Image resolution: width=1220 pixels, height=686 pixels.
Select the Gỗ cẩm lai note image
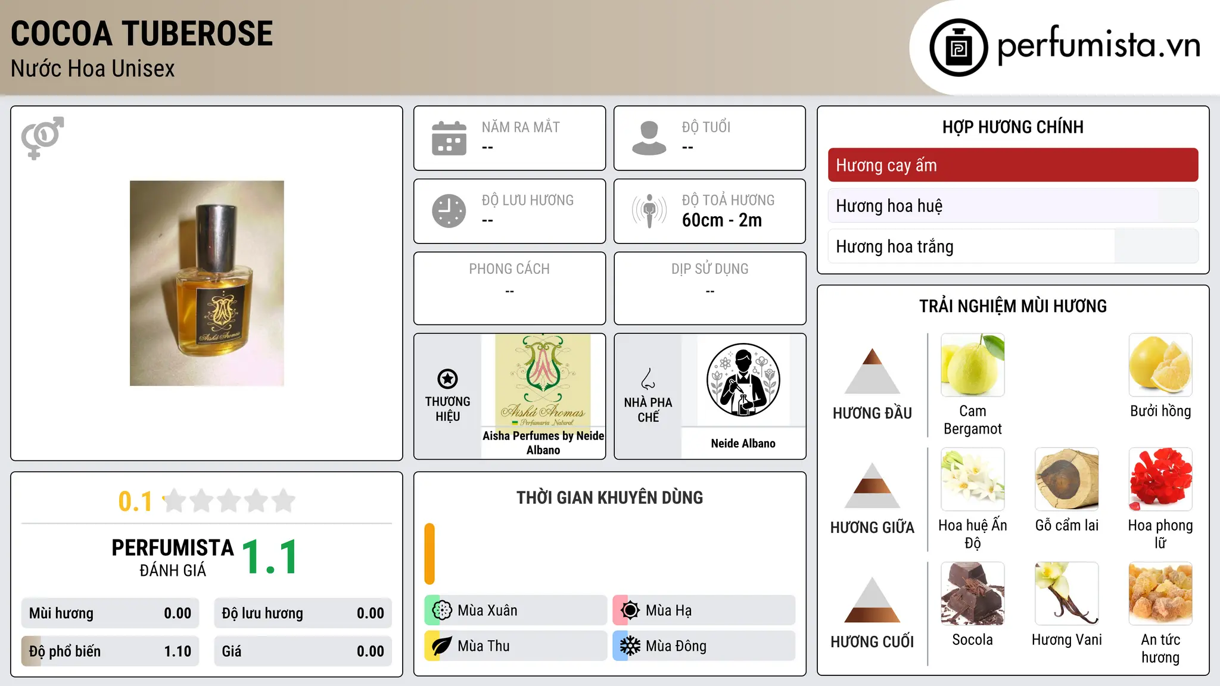[x=1066, y=479]
